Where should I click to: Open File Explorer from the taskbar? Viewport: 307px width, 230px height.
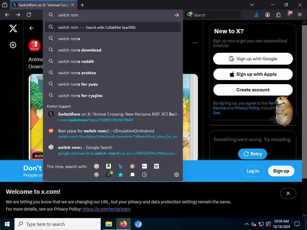coord(109,224)
